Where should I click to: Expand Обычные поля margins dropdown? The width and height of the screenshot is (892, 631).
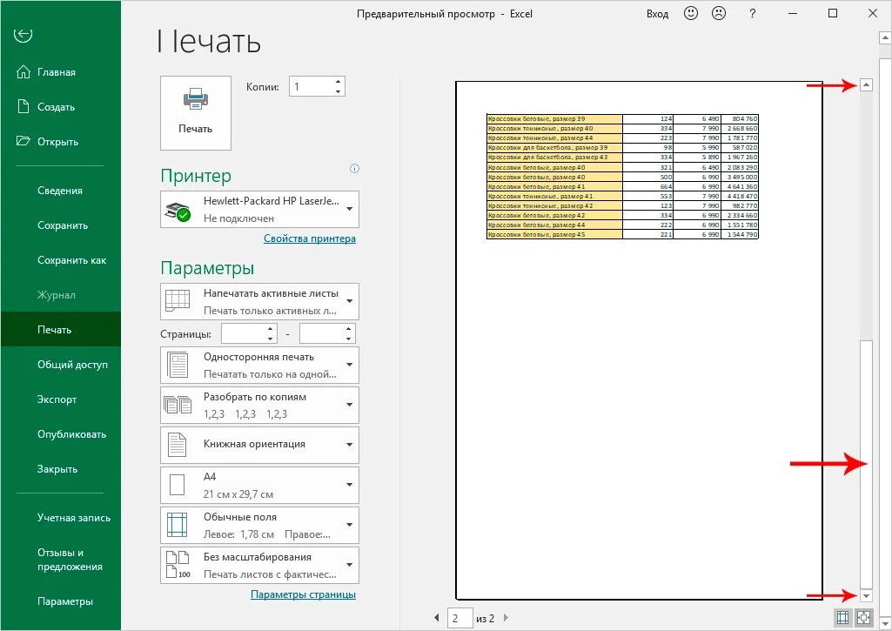[260, 525]
